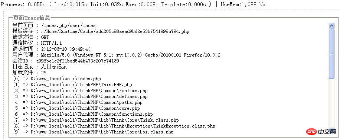Click the UseMem:1,088 kb text
The width and height of the screenshot is (340, 139).
click(243, 4)
